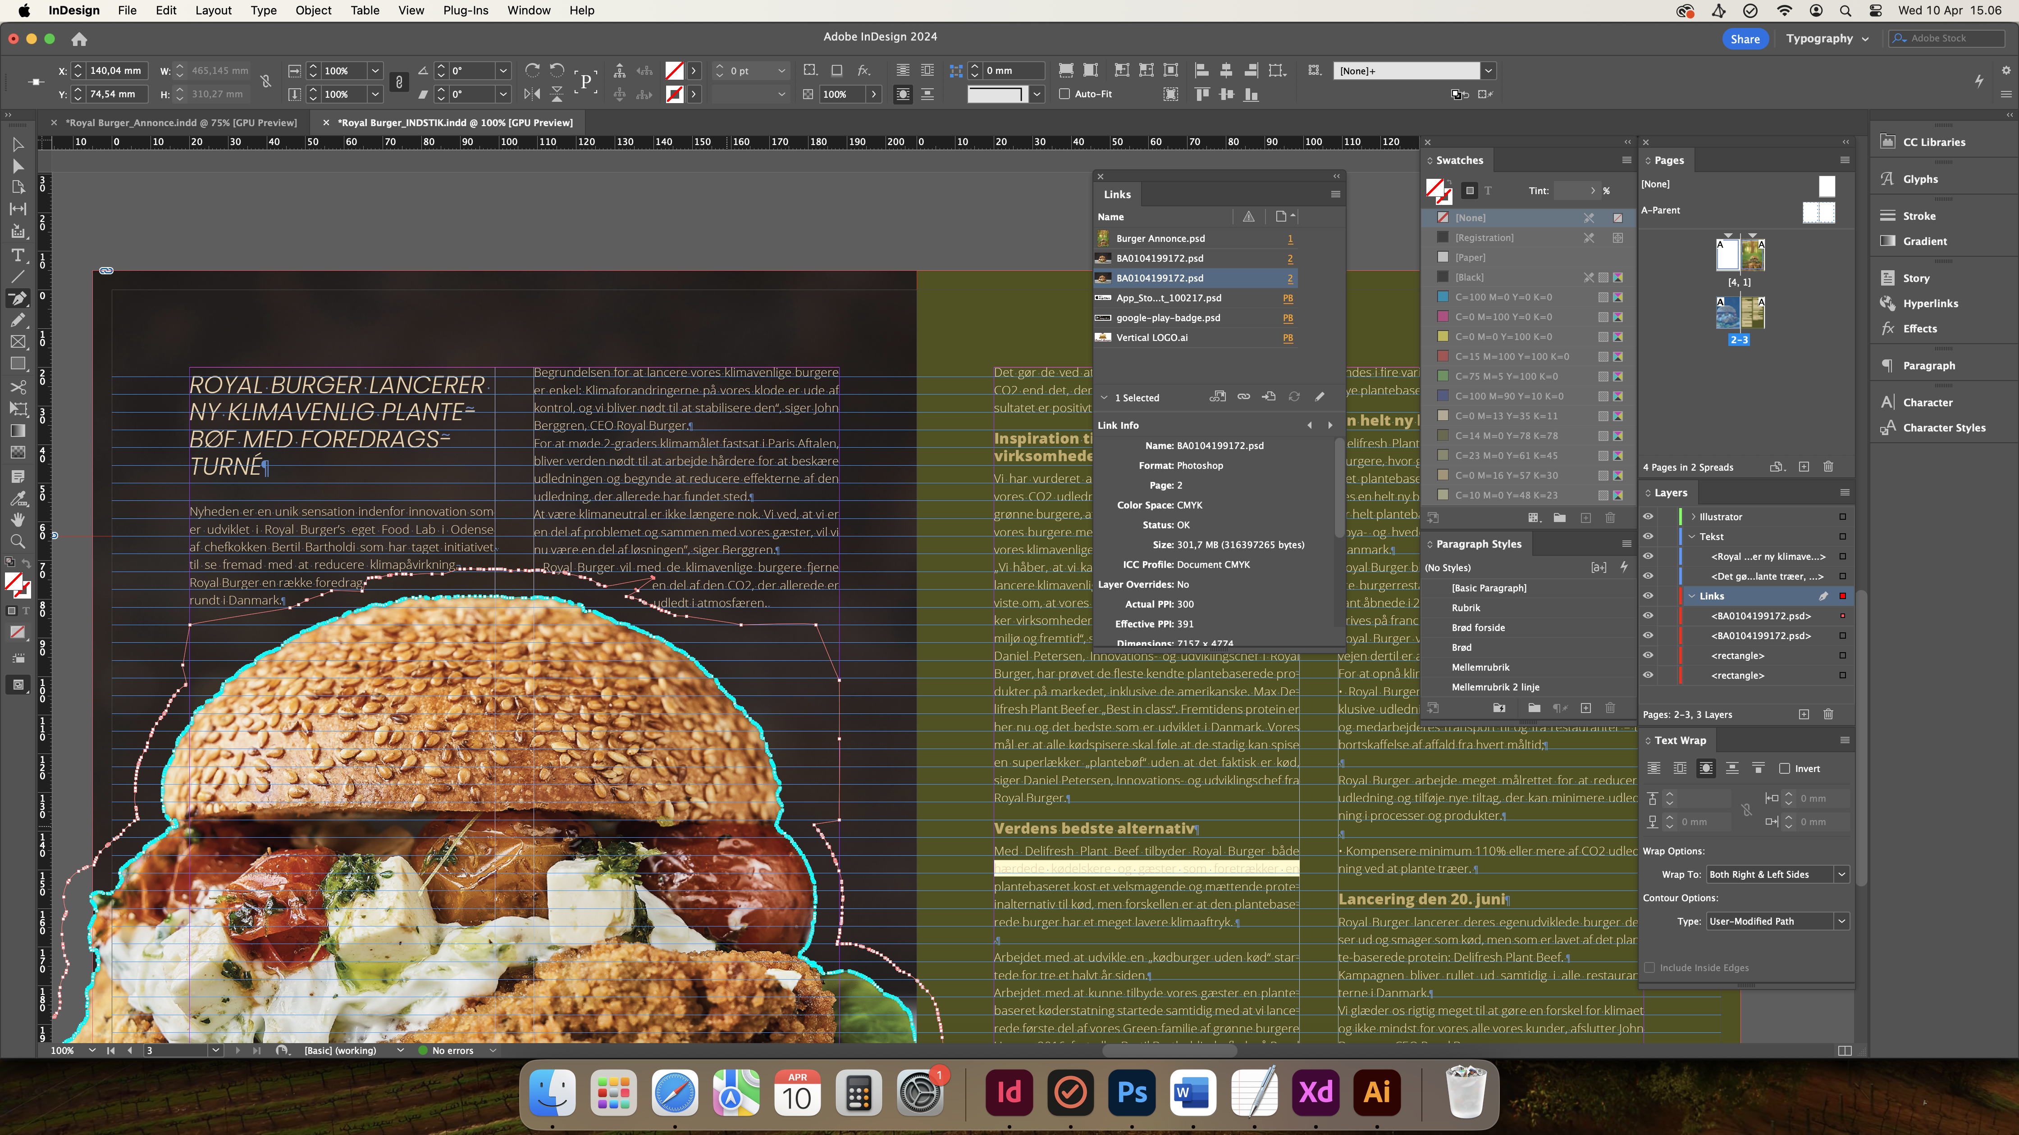Apply the Rubrik paragraph style
The width and height of the screenshot is (2019, 1135).
point(1466,607)
